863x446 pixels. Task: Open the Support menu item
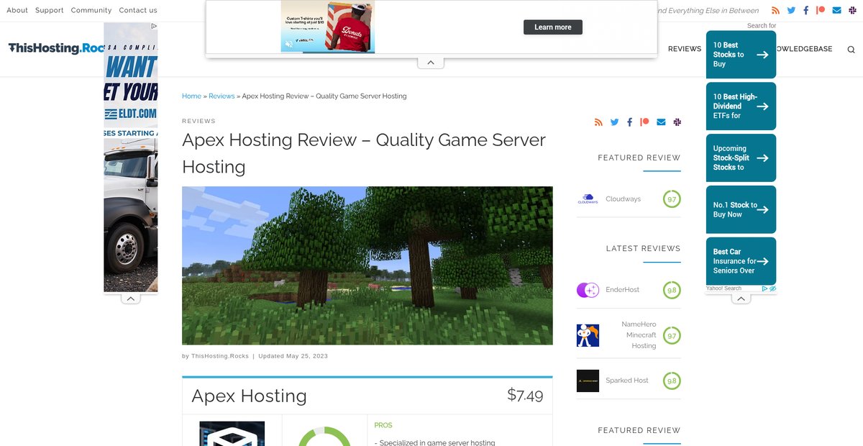(x=50, y=11)
